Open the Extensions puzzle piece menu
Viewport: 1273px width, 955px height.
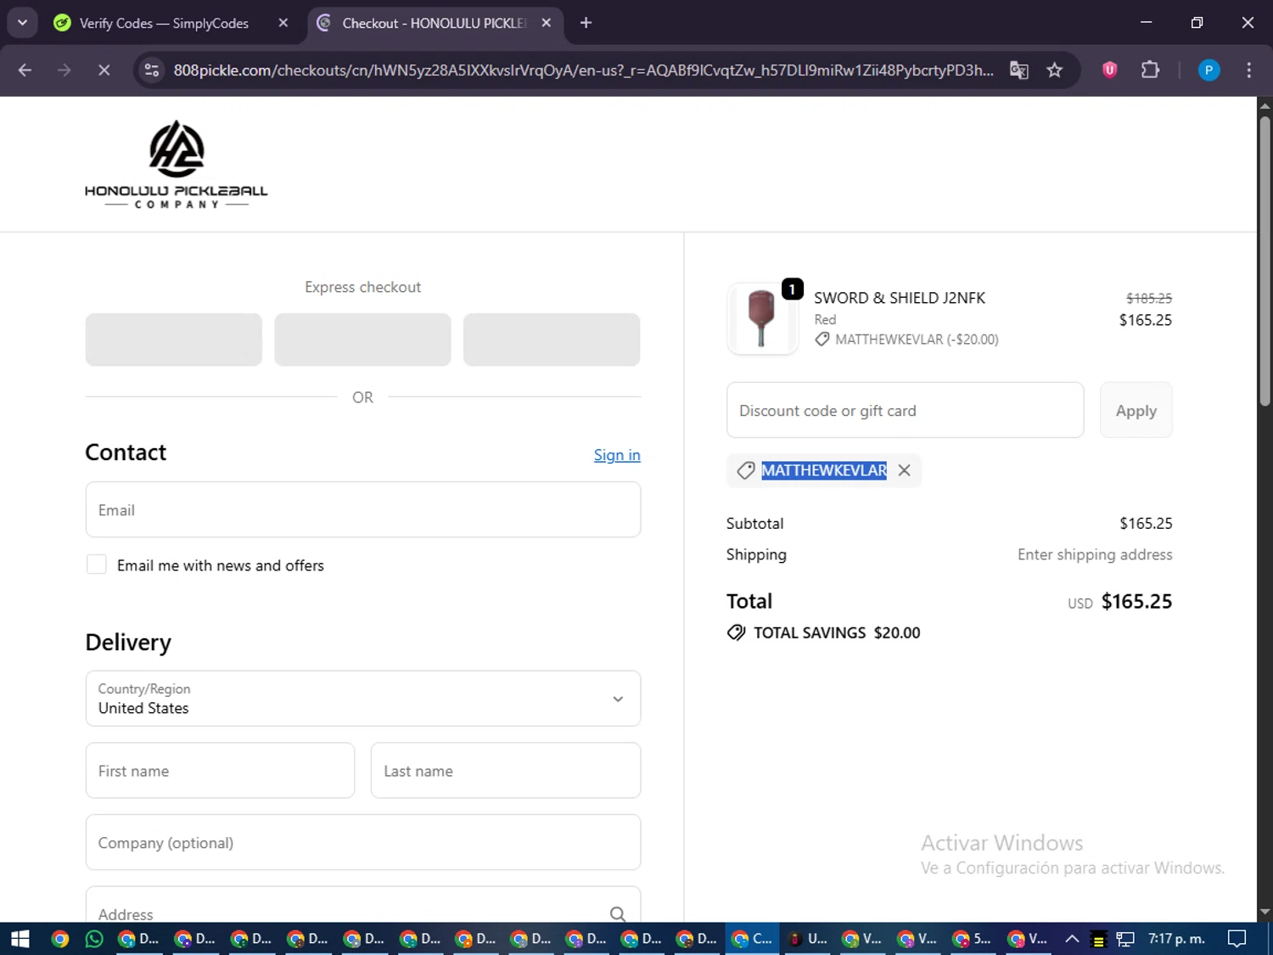point(1150,70)
